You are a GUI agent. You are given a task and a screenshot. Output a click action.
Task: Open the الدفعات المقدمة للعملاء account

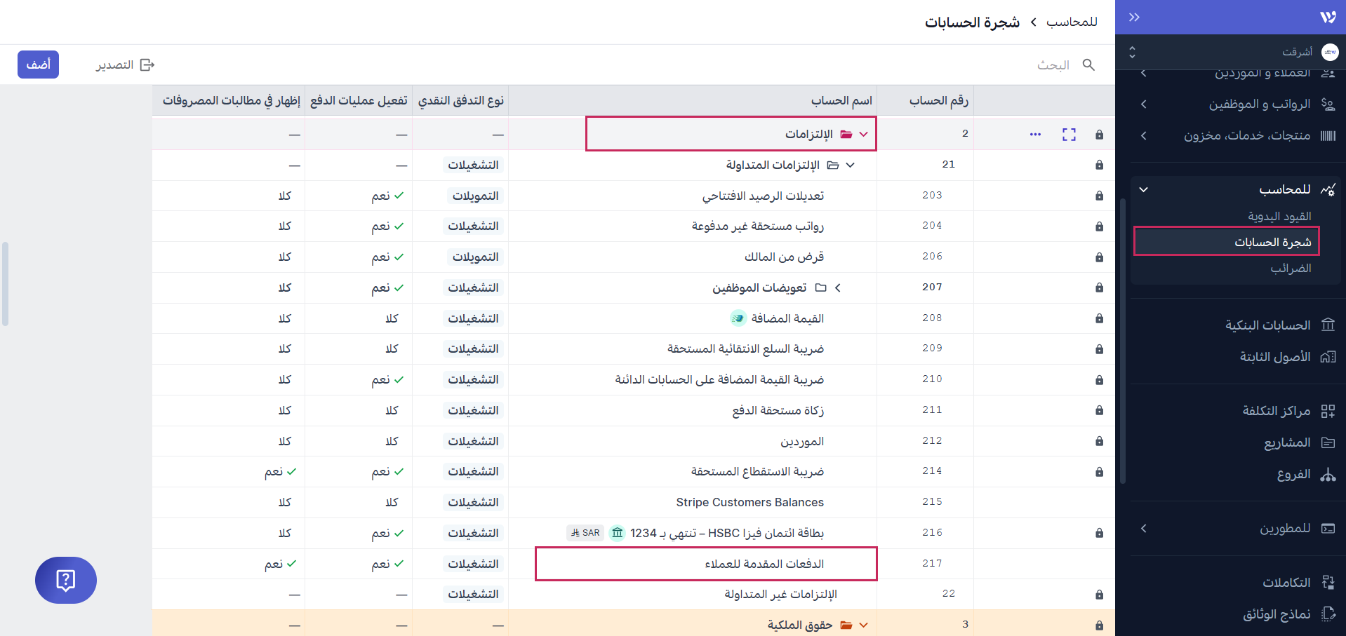pos(764,564)
